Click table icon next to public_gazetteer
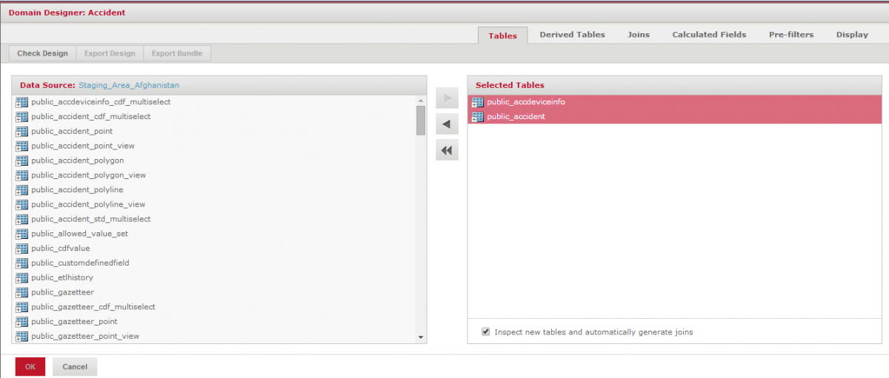The width and height of the screenshot is (889, 378). point(21,292)
